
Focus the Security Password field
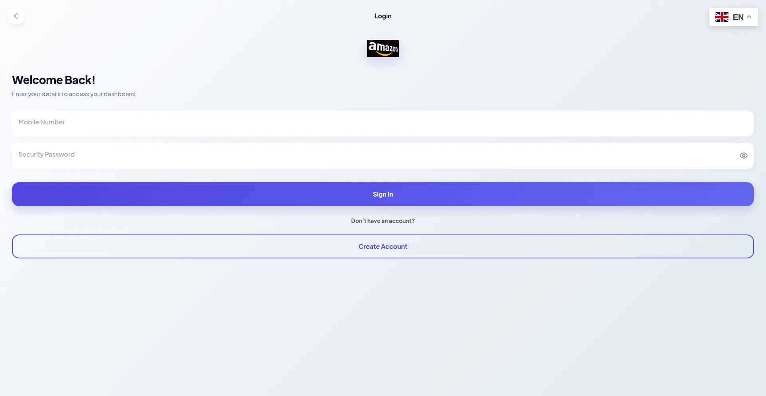383,156
